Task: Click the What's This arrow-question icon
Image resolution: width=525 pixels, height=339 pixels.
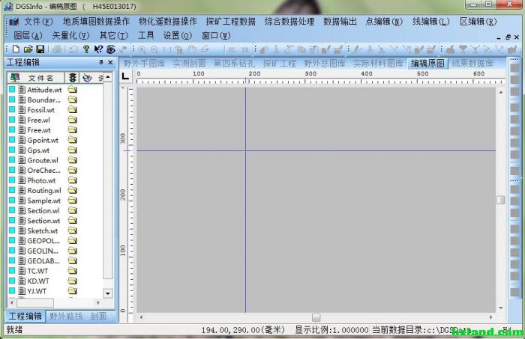Action: (x=98, y=49)
